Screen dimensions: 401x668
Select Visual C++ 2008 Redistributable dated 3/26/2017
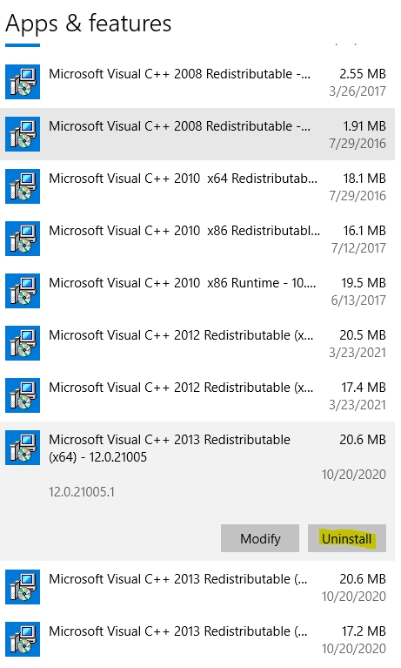pos(197,82)
